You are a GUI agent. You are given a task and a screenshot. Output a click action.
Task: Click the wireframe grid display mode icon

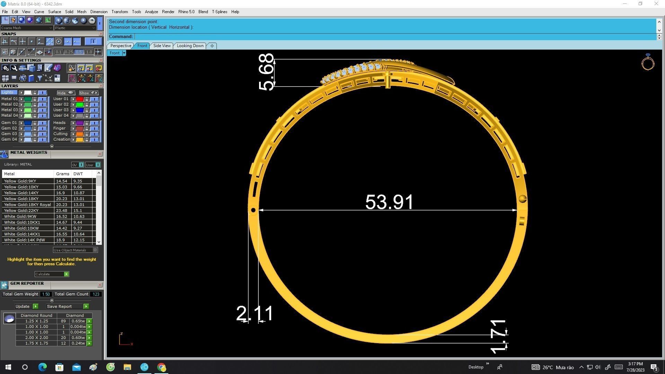[x=5, y=20]
